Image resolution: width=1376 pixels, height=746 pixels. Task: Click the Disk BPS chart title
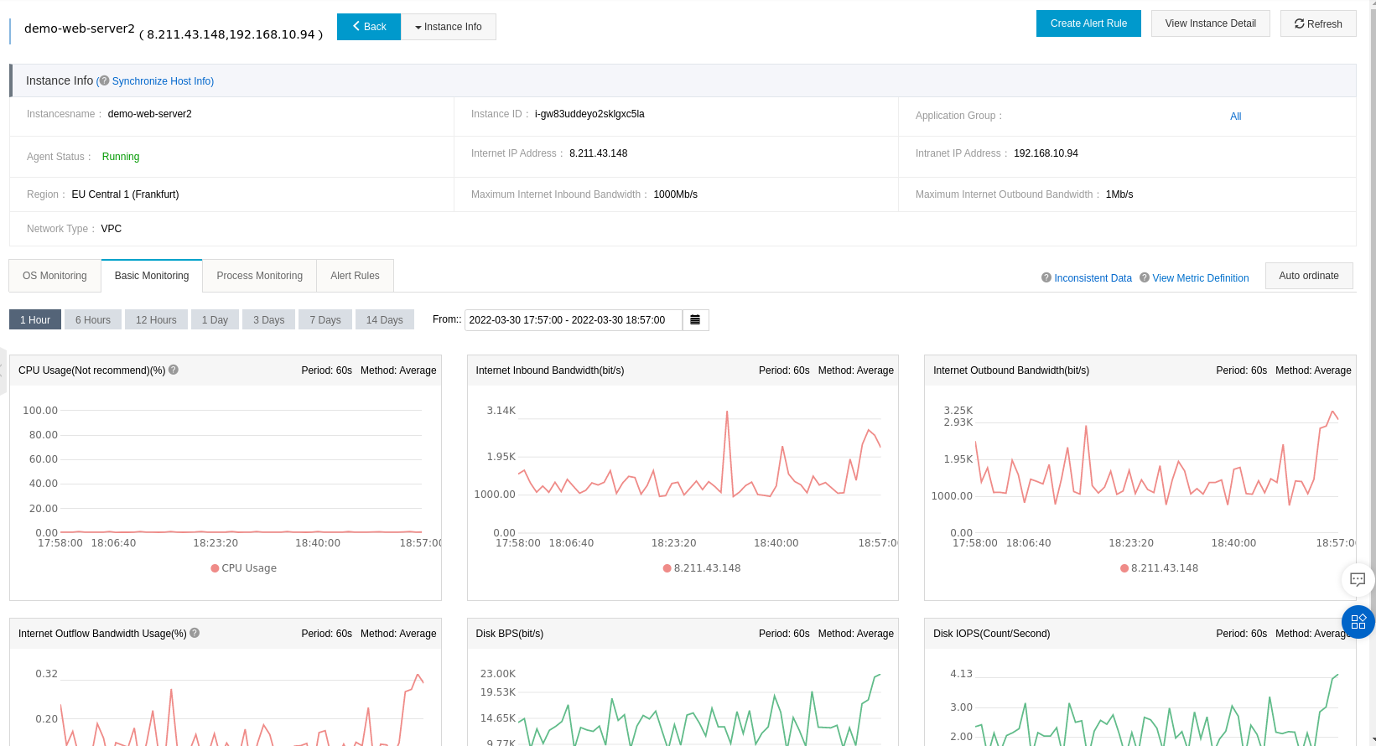pyautogui.click(x=510, y=634)
